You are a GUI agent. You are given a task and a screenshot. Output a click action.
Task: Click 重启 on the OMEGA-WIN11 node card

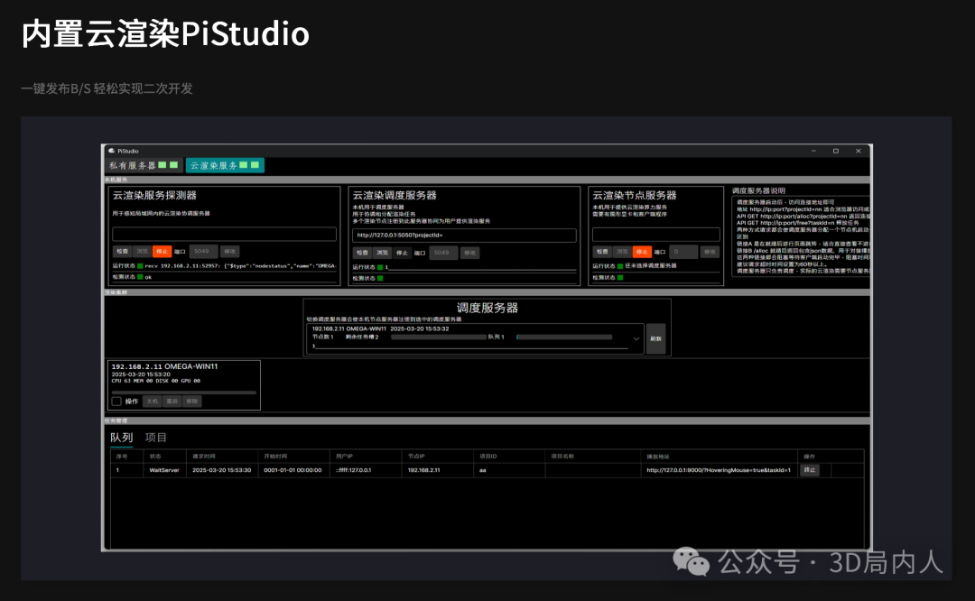172,402
